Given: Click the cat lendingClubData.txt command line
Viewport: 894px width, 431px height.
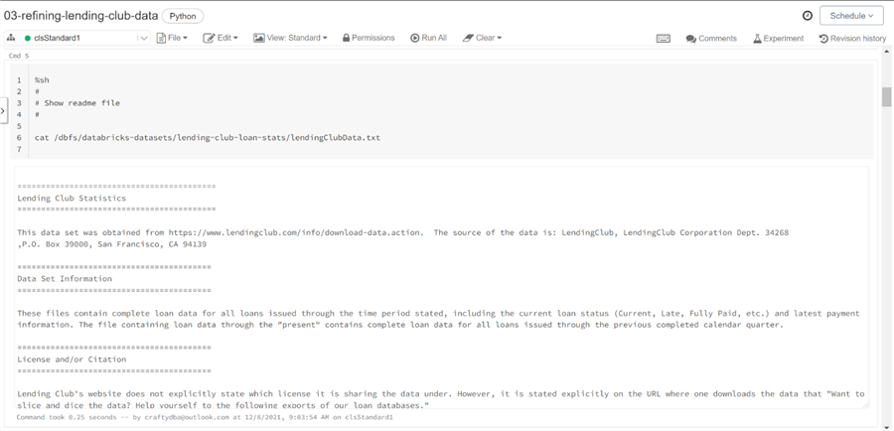Looking at the screenshot, I should click(207, 137).
